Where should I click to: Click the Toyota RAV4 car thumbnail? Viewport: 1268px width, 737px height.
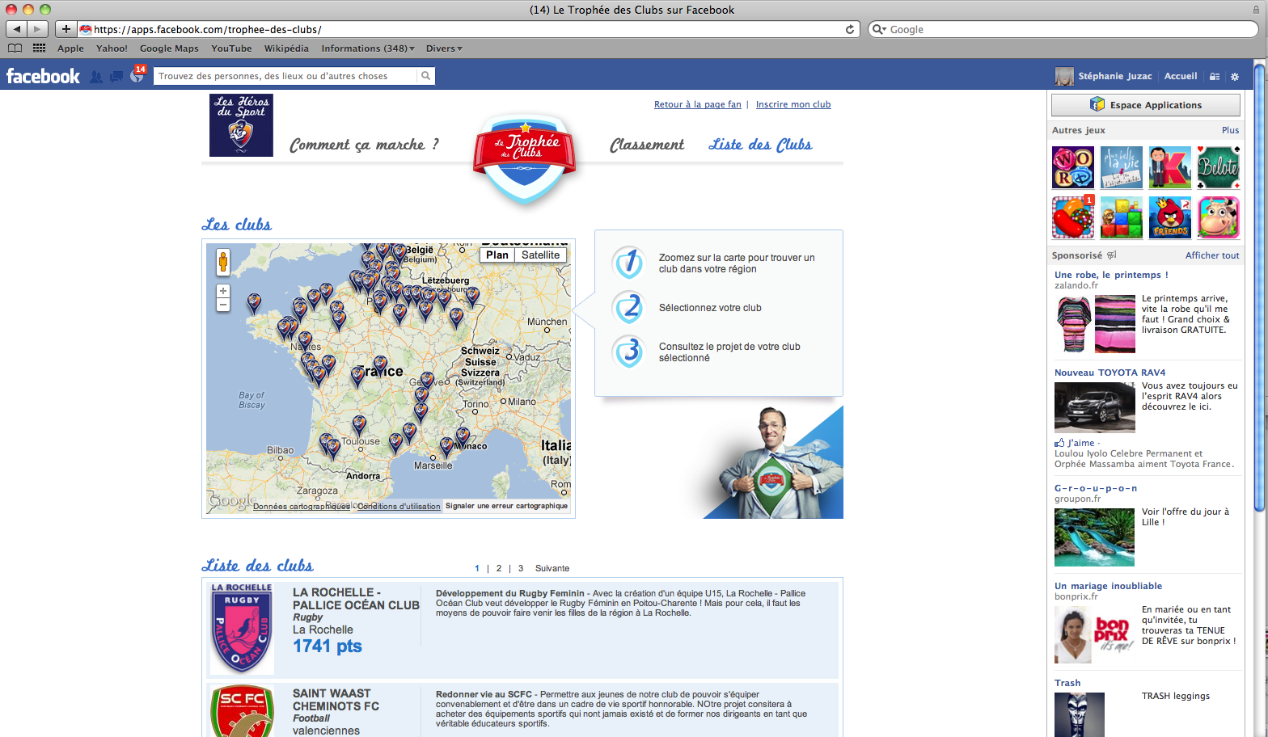click(1095, 407)
